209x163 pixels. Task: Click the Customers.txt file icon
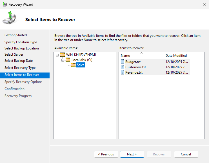pyautogui.click(x=123, y=67)
